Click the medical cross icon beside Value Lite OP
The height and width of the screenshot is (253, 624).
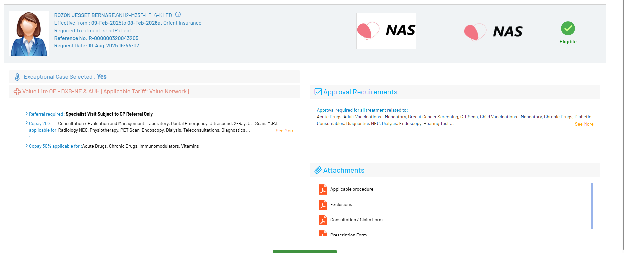coord(17,91)
